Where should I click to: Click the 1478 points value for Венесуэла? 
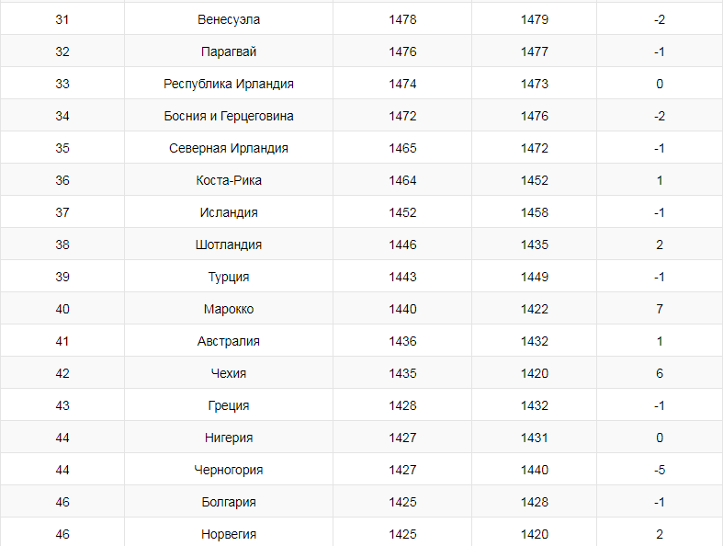click(402, 19)
